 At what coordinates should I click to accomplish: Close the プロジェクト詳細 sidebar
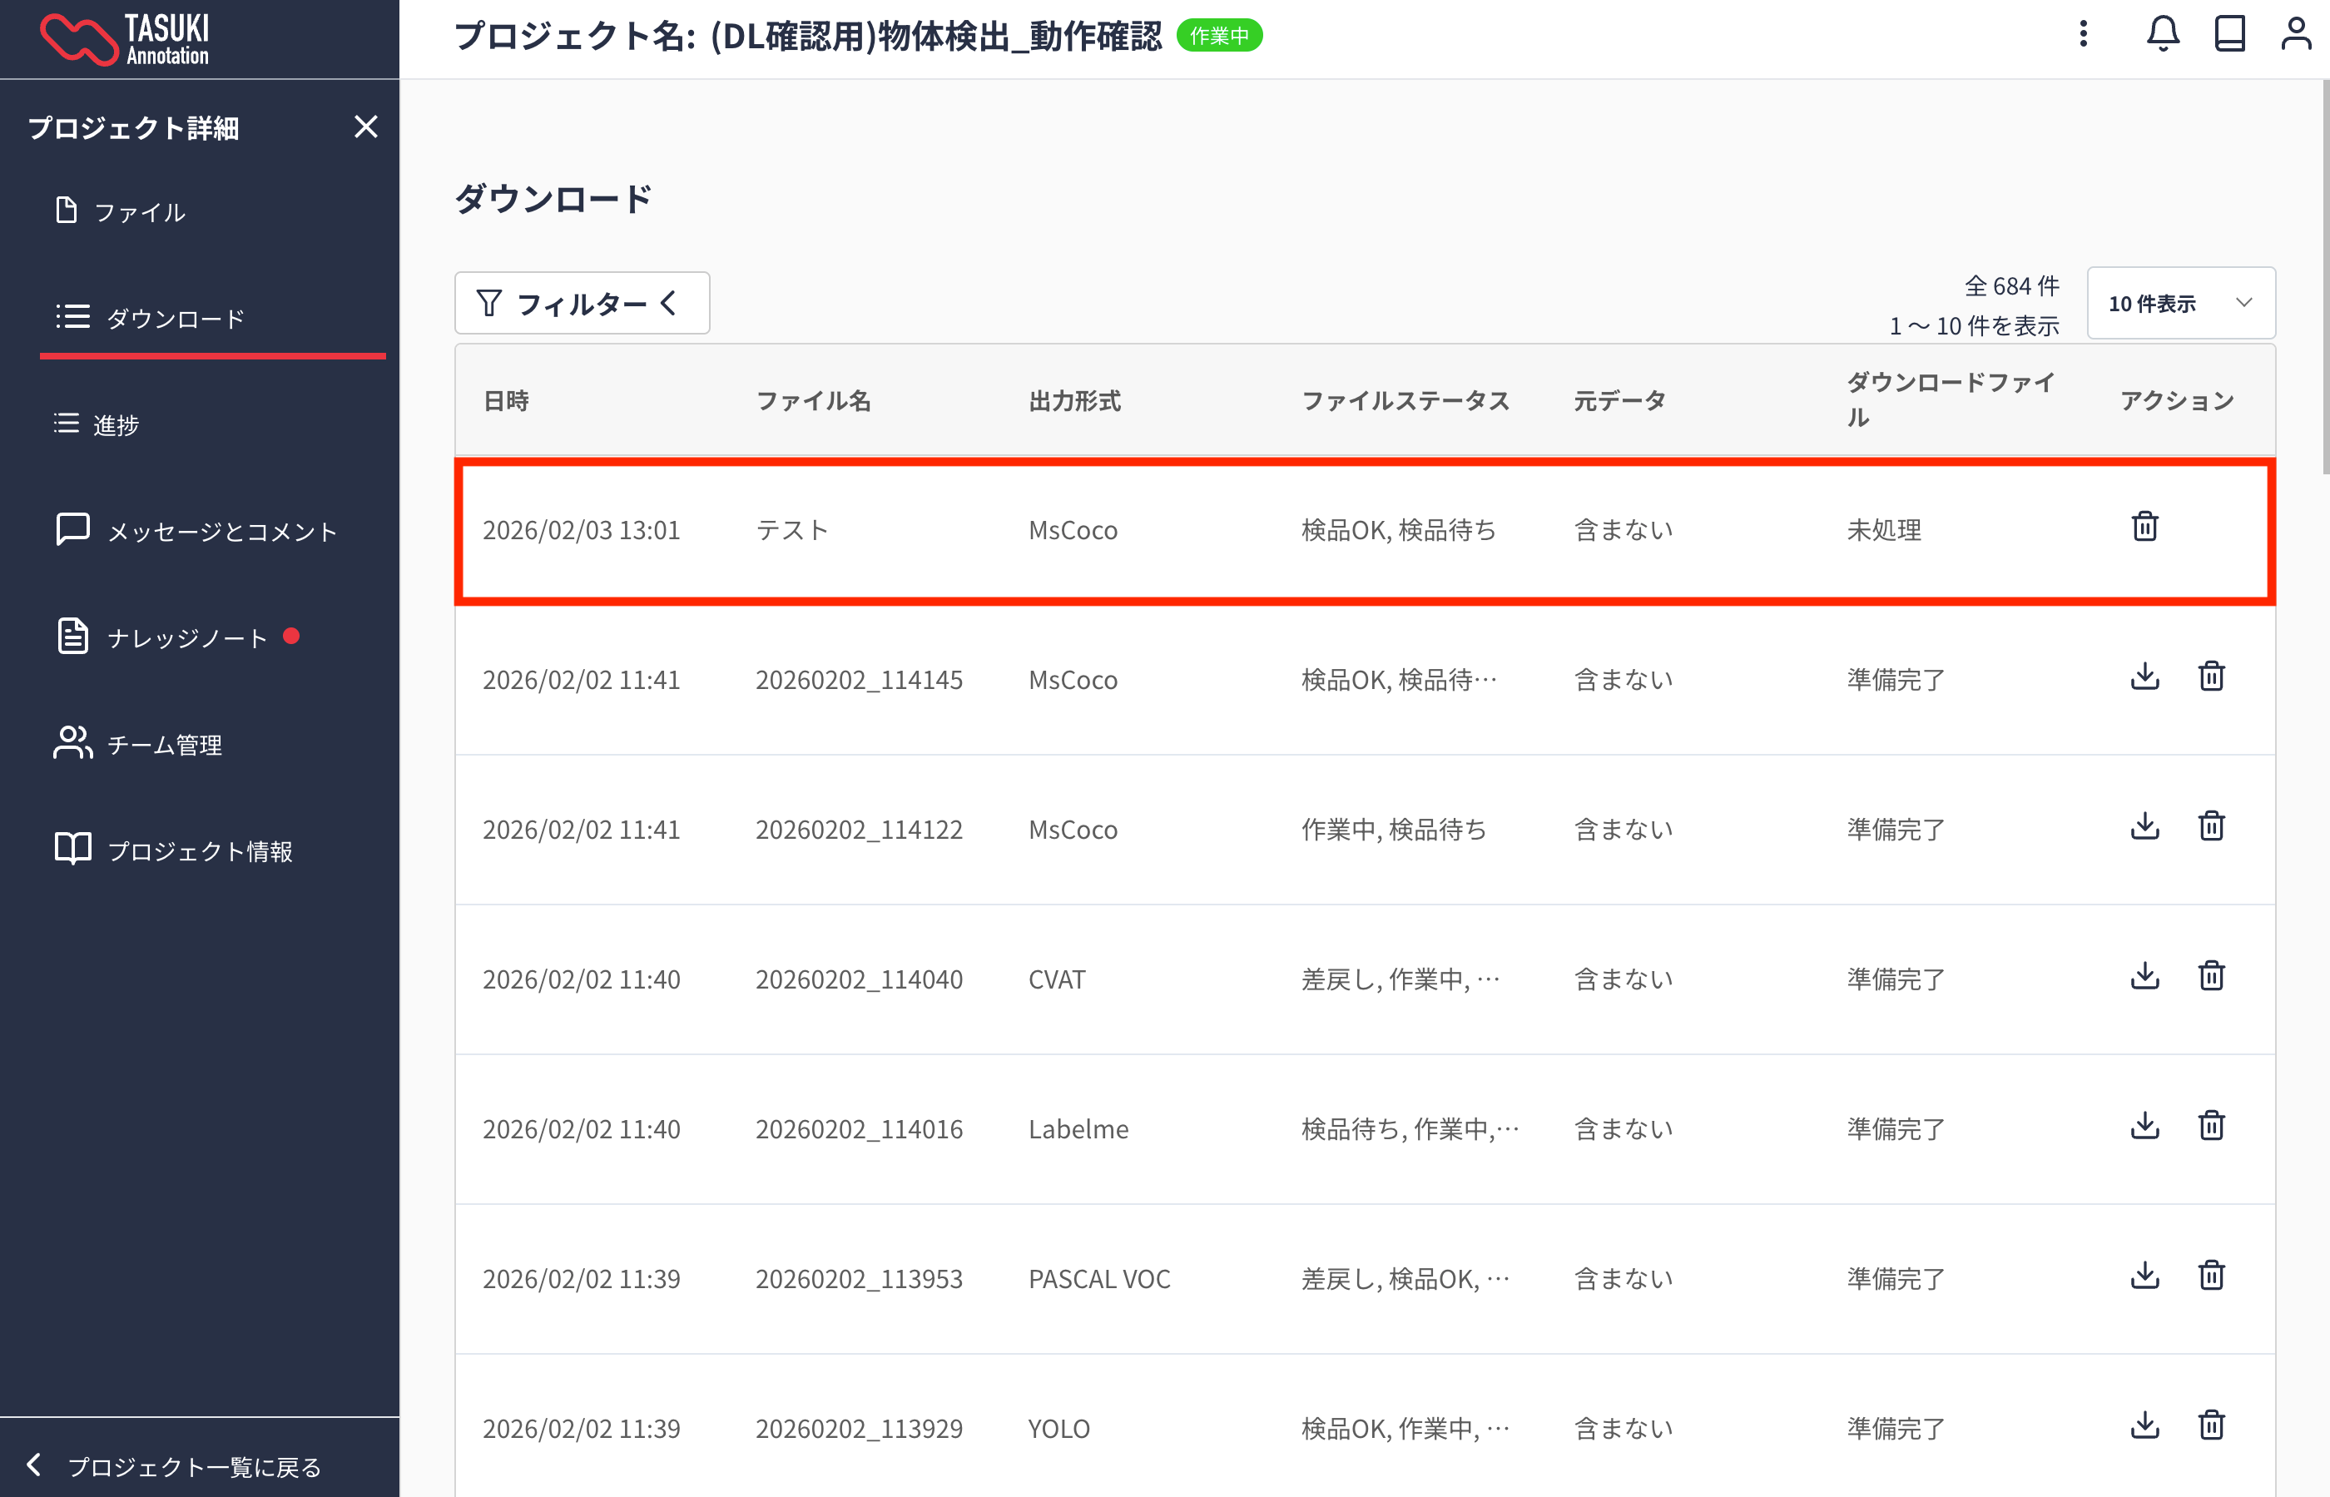(x=365, y=127)
